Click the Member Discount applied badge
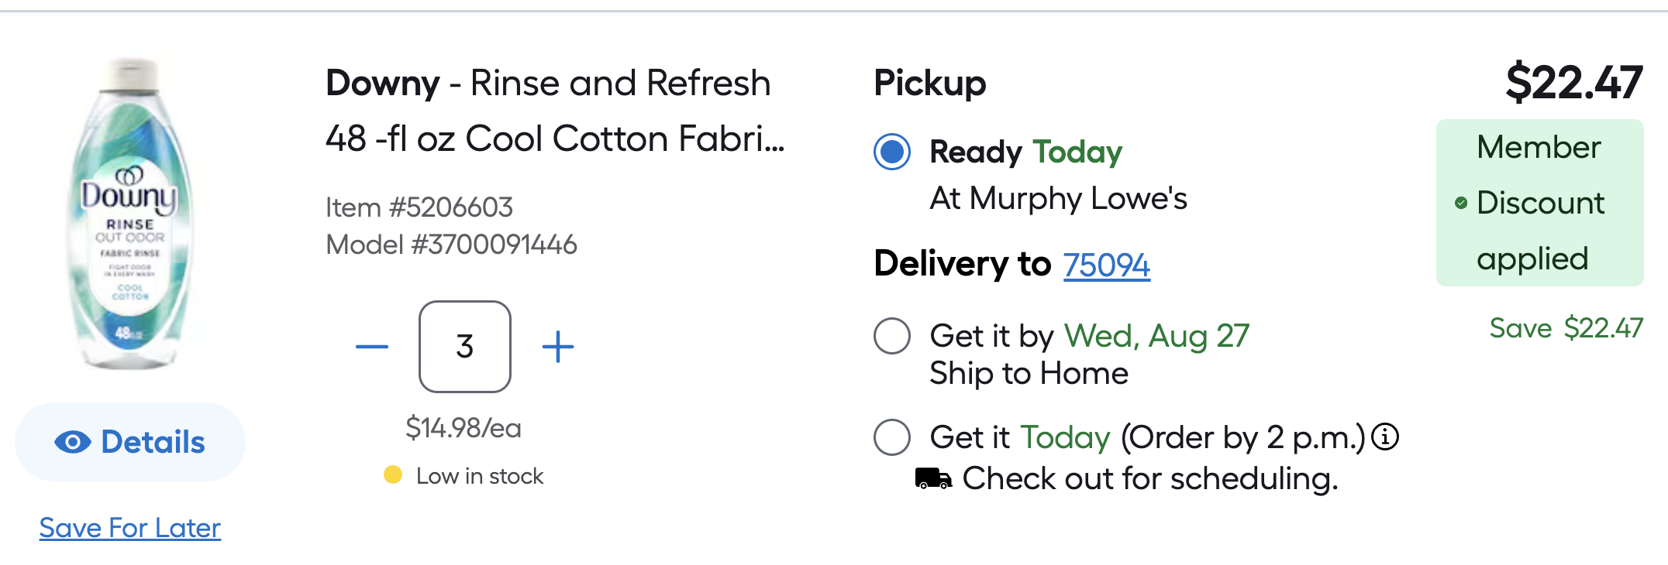 coord(1539,203)
